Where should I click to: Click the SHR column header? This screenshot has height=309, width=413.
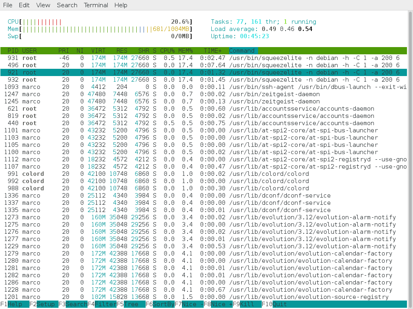pyautogui.click(x=144, y=51)
